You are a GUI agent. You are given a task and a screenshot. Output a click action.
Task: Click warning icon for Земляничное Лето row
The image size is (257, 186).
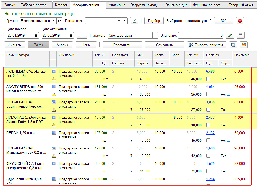(x=54, y=110)
